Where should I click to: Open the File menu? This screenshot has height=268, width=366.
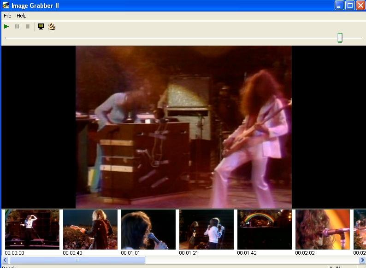7,16
